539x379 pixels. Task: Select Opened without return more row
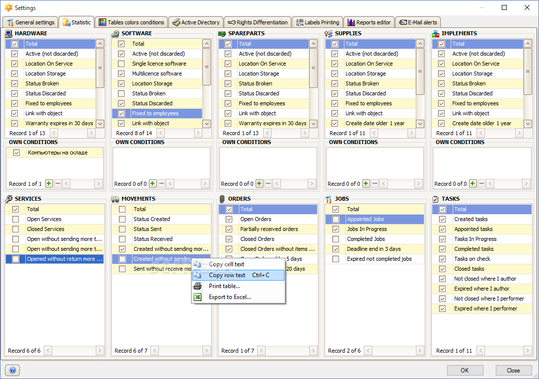tap(55, 259)
